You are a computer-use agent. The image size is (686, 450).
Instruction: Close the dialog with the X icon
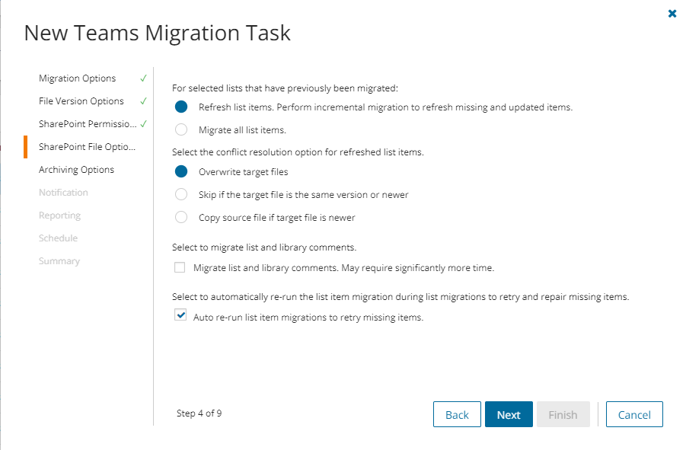tap(672, 14)
